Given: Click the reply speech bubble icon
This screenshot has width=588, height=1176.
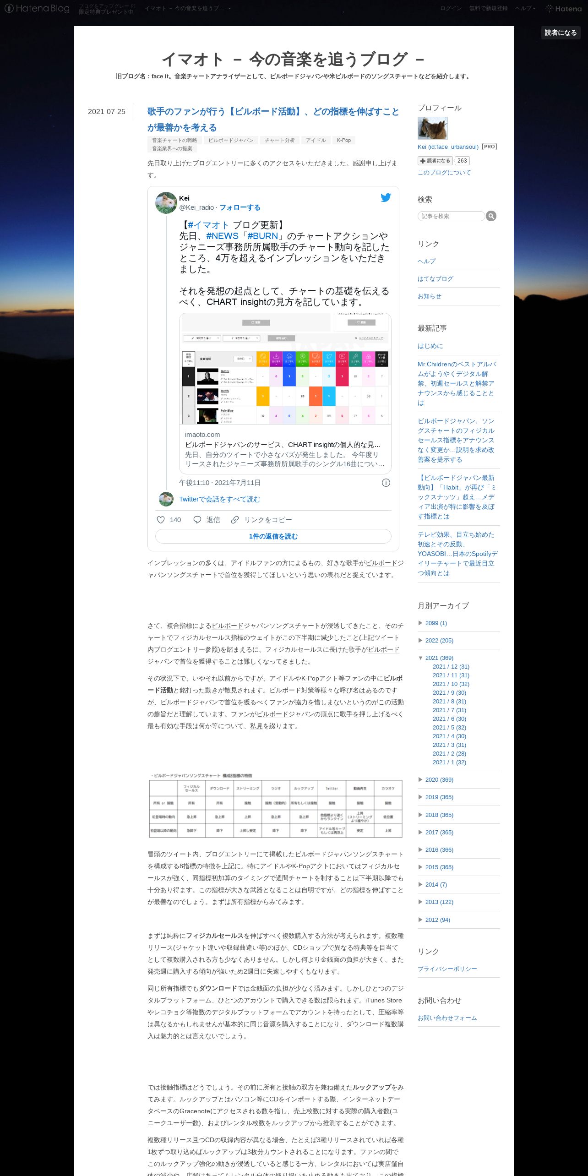Looking at the screenshot, I should tap(197, 520).
